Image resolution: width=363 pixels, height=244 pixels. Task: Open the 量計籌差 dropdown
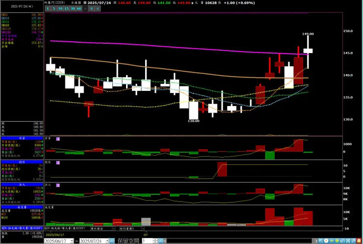tap(103, 228)
